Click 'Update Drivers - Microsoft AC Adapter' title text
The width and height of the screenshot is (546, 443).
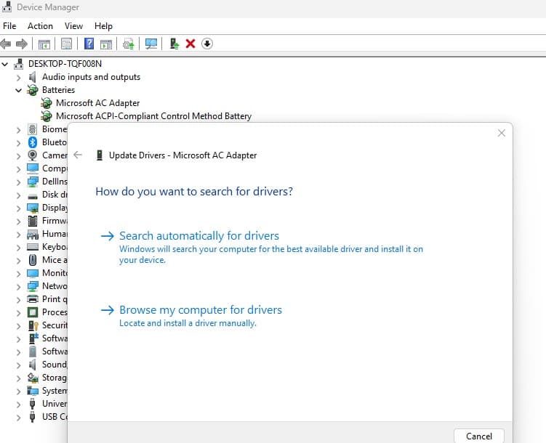click(182, 155)
